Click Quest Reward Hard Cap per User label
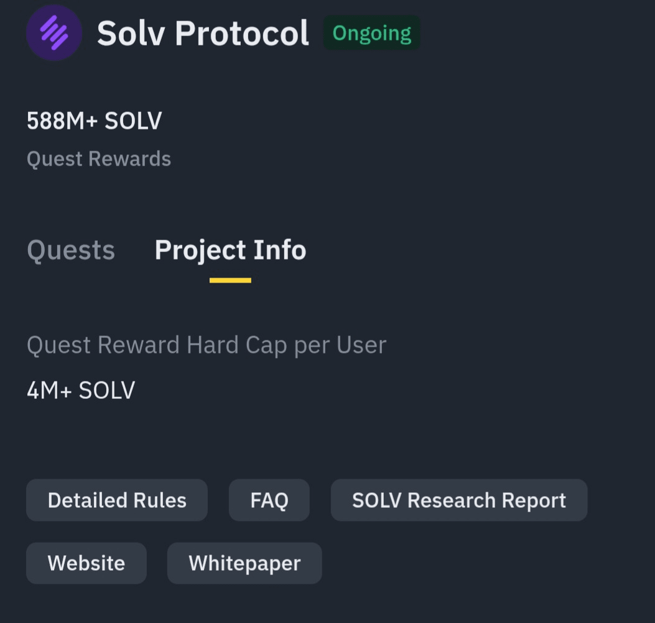Screen dimensions: 655x623 207,344
